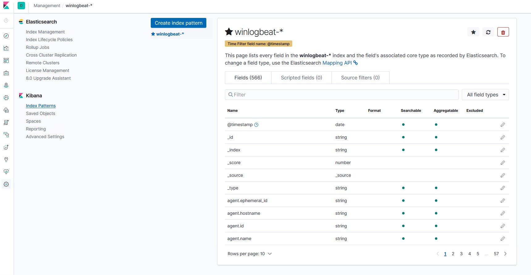Screen dimensions: 531x275
Task: Open Management gear icon in sidebar
Action: [x=6, y=184]
